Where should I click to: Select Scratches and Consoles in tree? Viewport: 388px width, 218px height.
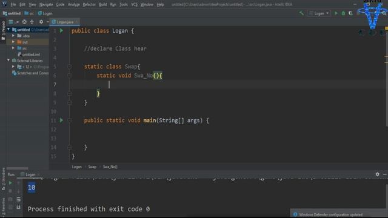pyautogui.click(x=30, y=73)
